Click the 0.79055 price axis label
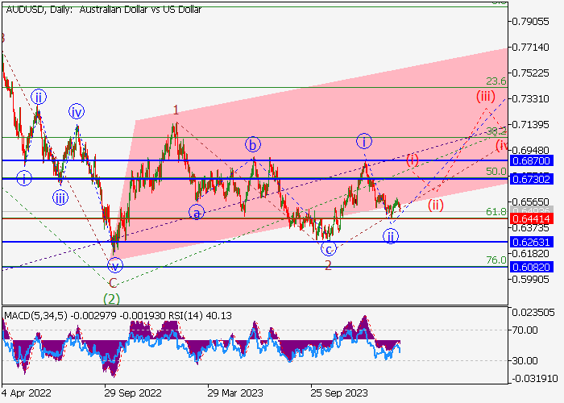Viewport: 564px width, 403px height. point(530,22)
